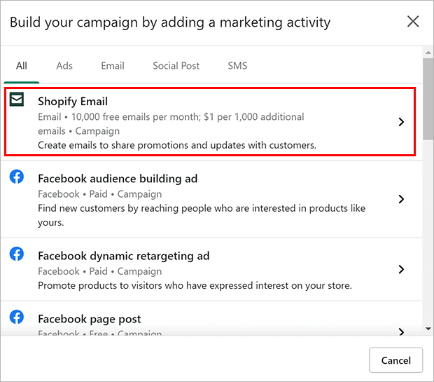The image size is (434, 382).
Task: Click Facebook icon beside audience building ad
Action: point(17,177)
